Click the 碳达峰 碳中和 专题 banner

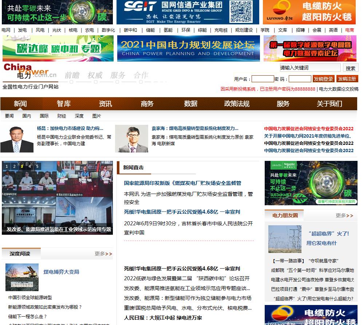click(x=58, y=48)
